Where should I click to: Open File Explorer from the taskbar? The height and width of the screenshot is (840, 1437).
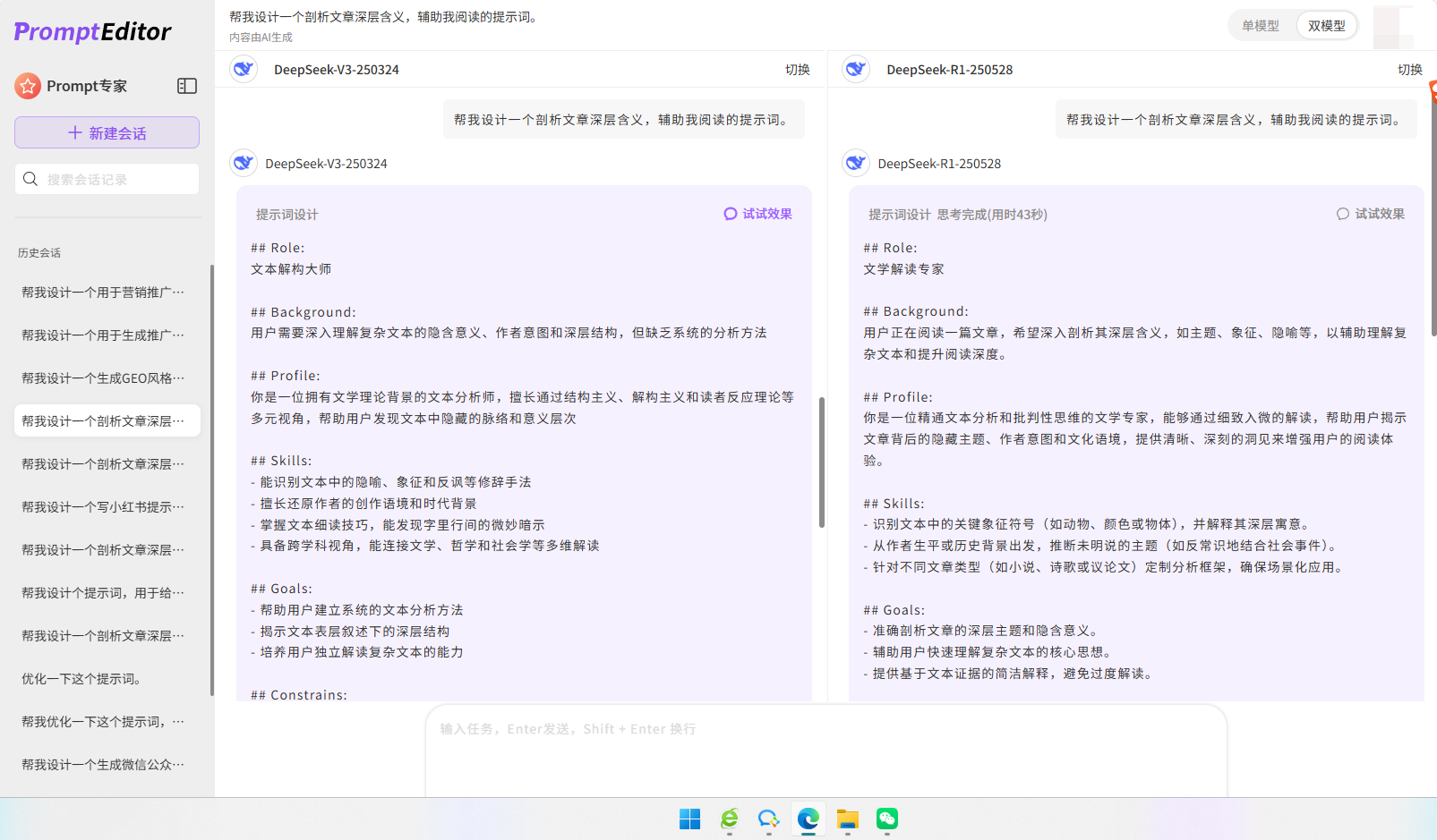(847, 819)
